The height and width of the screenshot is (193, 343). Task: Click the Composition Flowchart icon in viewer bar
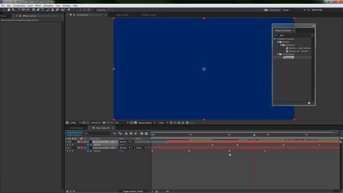[183, 123]
